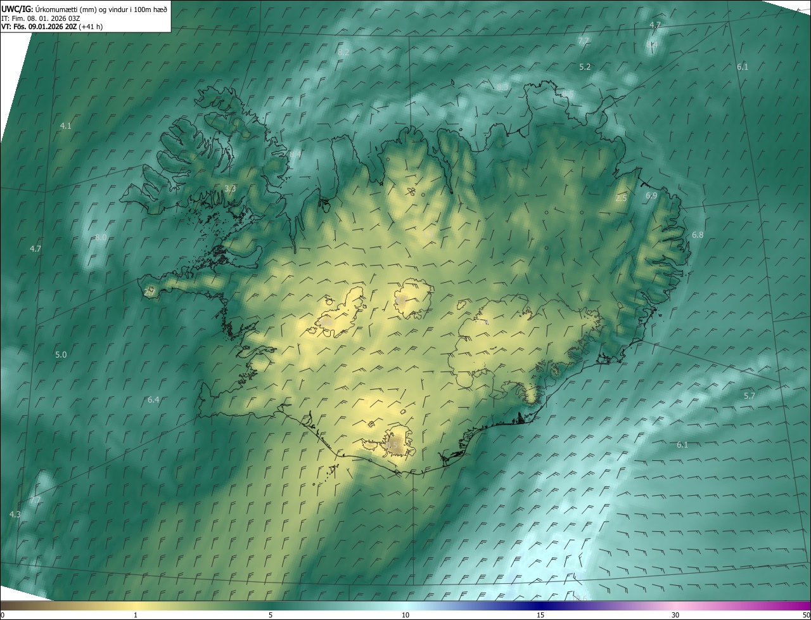Click the 5.7 value label on the map

coord(750,396)
